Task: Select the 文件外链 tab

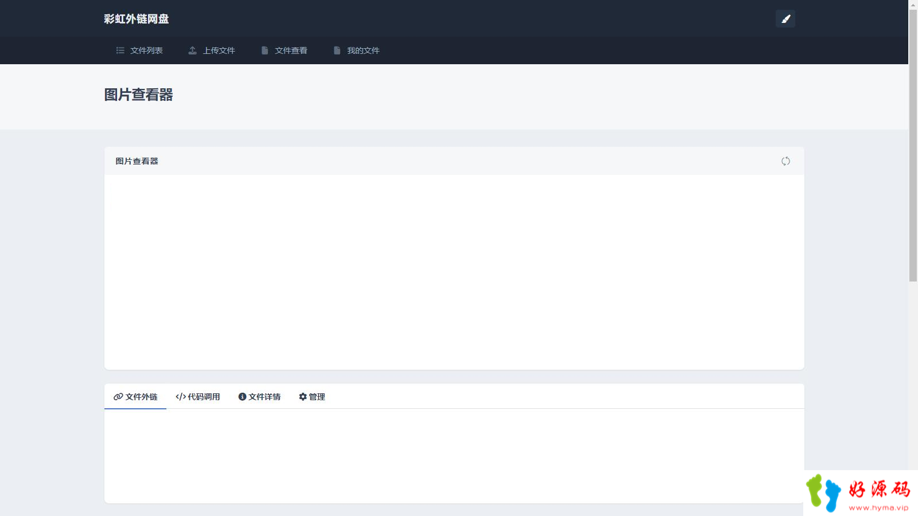Action: 135,397
